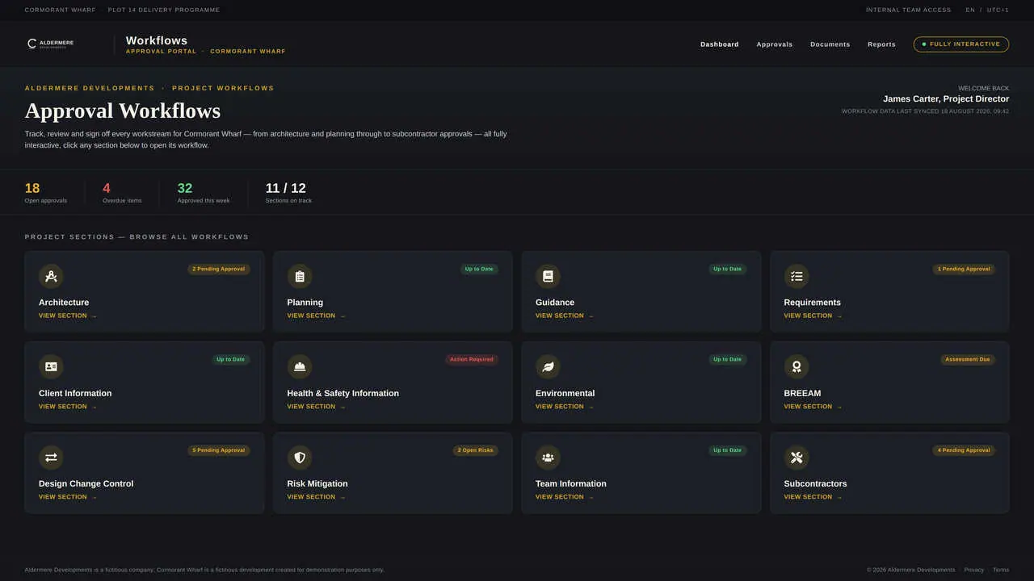Click the Requirements checklist icon
The width and height of the screenshot is (1034, 581).
click(x=797, y=277)
